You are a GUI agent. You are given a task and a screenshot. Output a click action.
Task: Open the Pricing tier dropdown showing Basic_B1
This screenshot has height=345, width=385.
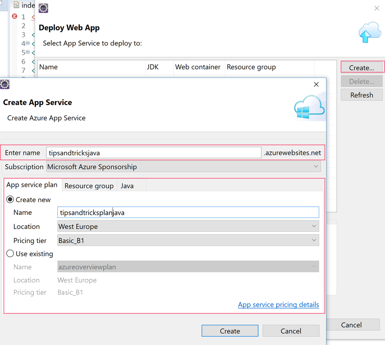[x=188, y=240]
